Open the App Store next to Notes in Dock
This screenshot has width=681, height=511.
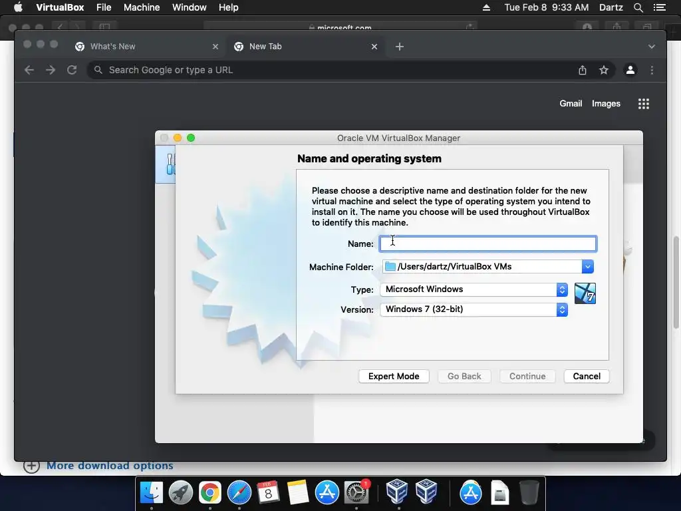(x=327, y=493)
